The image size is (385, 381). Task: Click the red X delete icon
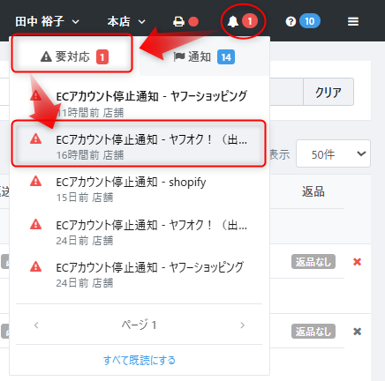357,262
